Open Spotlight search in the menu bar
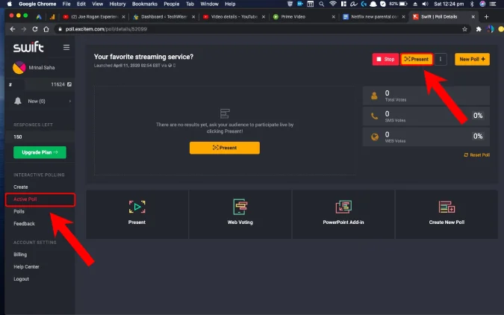The image size is (504, 315). coord(321,4)
